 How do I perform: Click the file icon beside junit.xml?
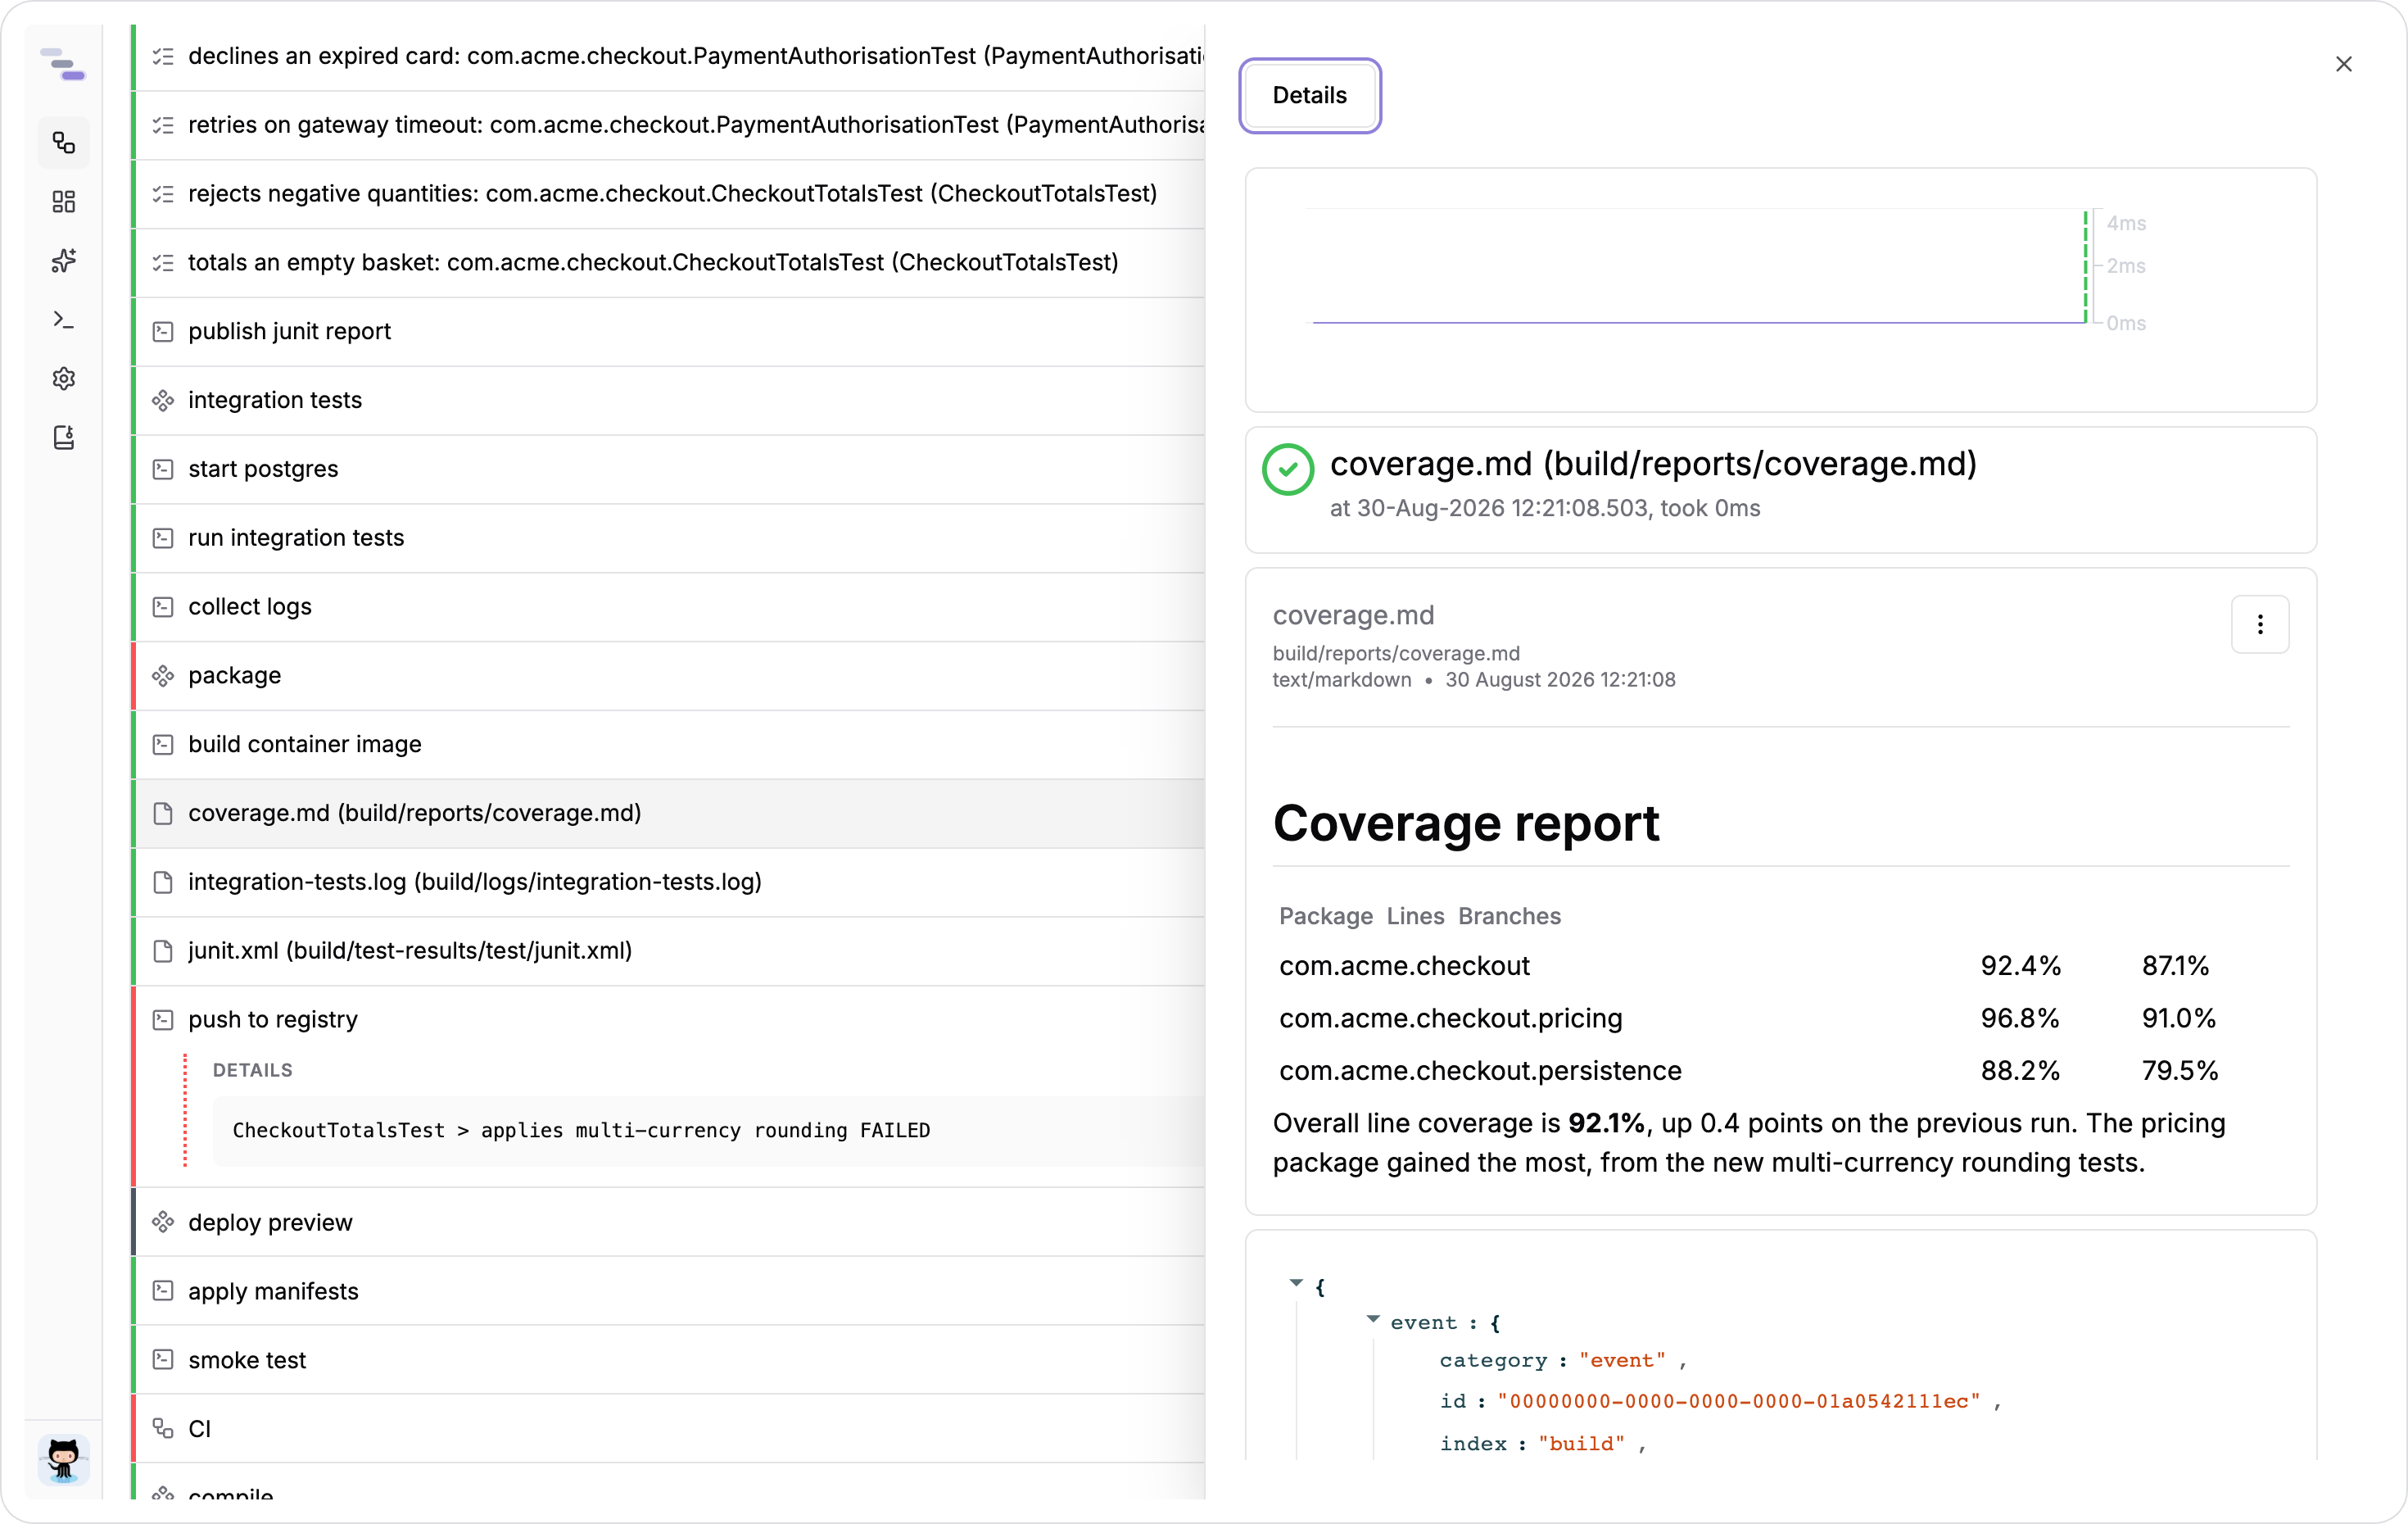tap(163, 951)
